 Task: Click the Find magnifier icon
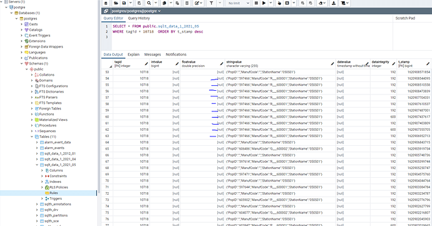[x=149, y=3]
